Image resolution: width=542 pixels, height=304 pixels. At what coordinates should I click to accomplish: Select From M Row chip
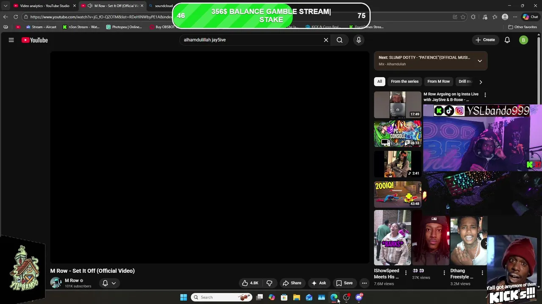[438, 81]
